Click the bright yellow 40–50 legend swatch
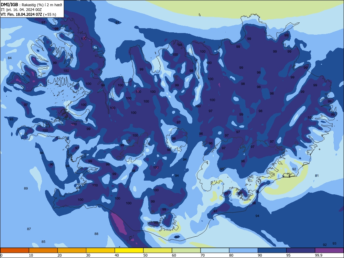This screenshot has height=258, width=344. (129, 250)
